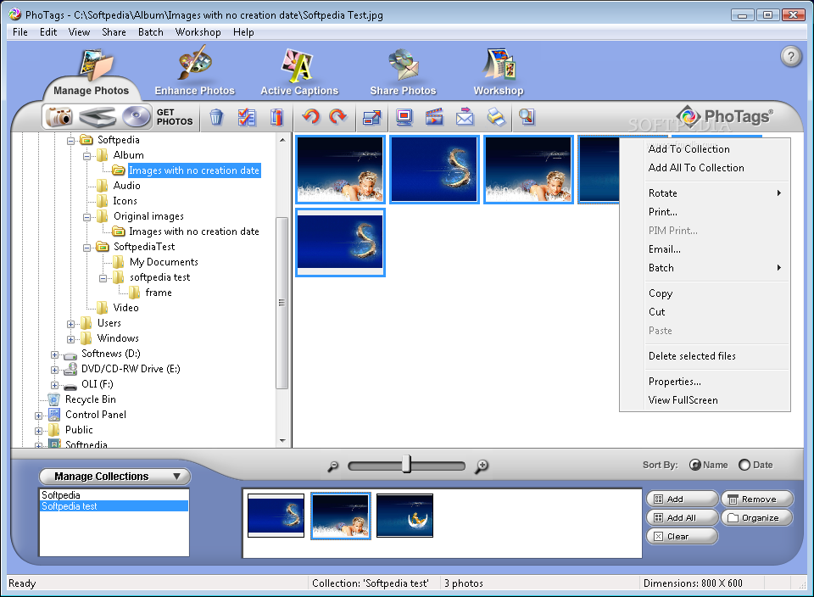
Task: Rotate photo clockwise
Action: click(x=338, y=116)
